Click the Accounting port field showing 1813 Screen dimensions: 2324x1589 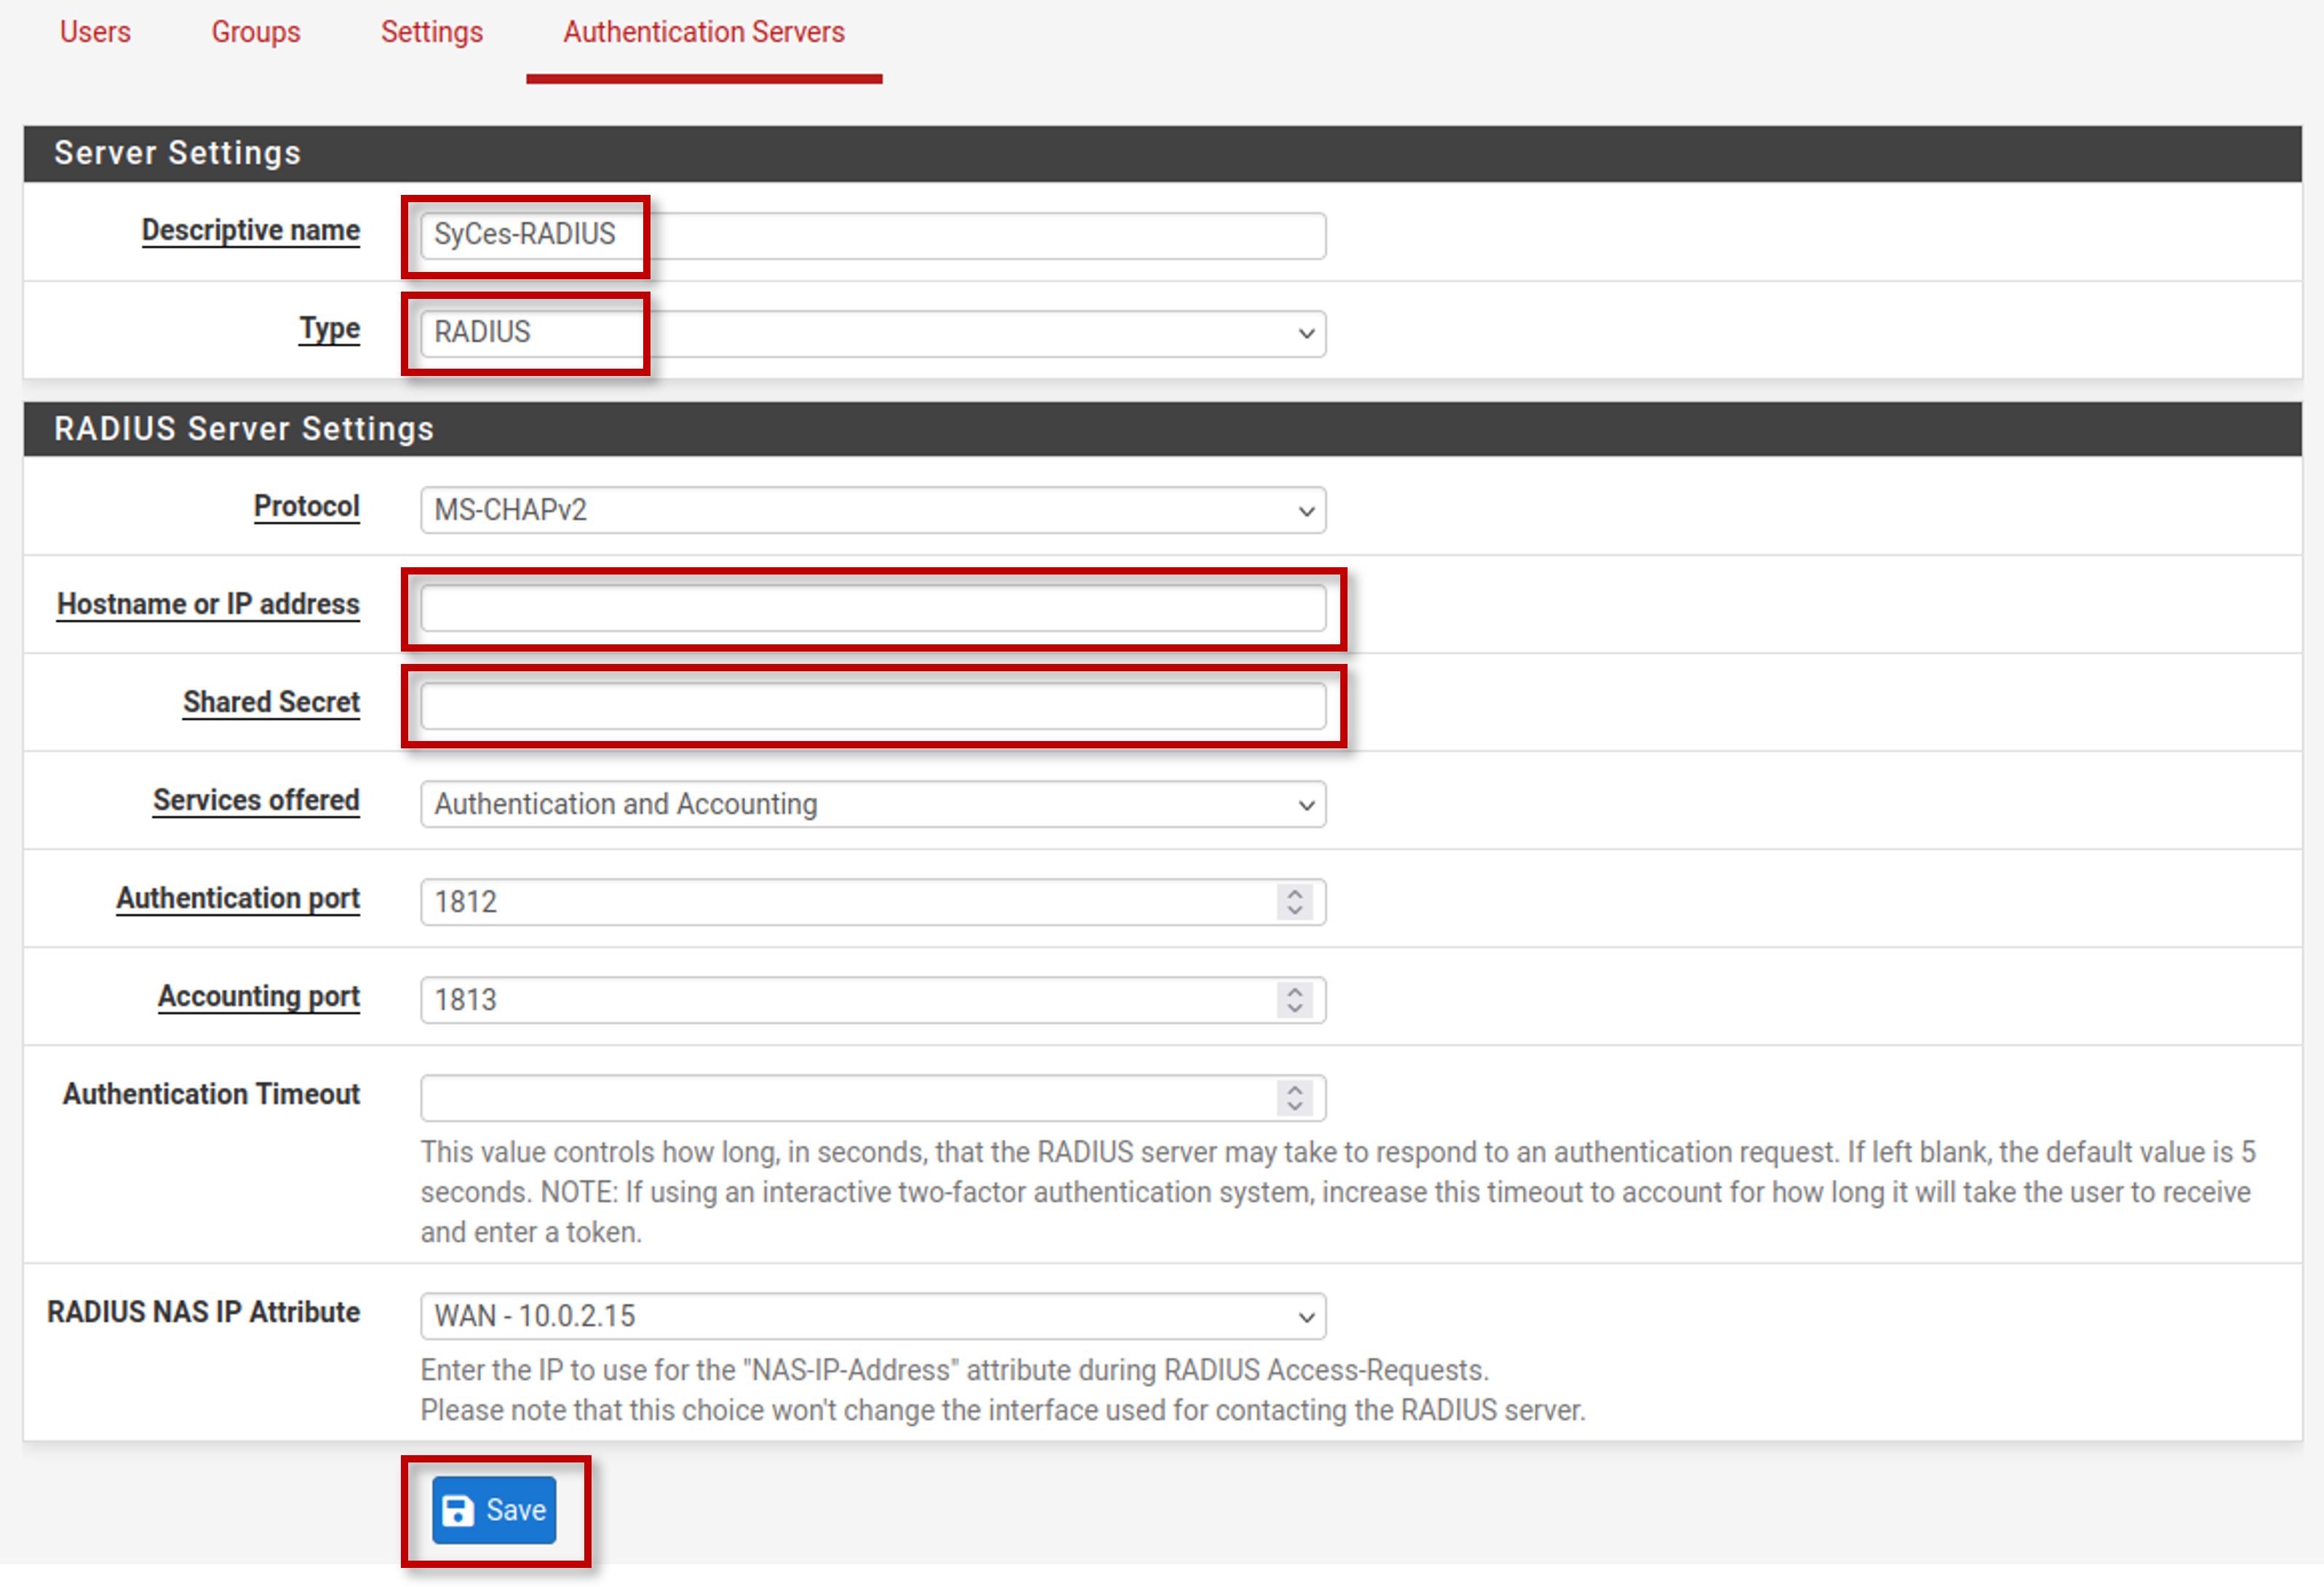tap(873, 1001)
